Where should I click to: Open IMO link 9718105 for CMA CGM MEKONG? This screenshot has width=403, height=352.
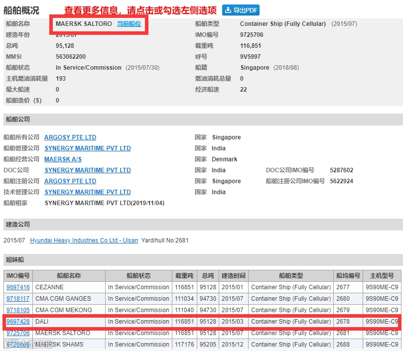(18, 310)
